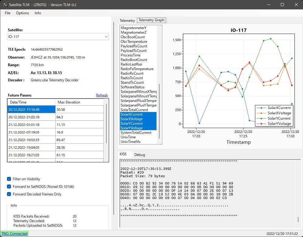This screenshot has width=303, height=237.
Task: Uncheck Forward Decoded Frames Only
Action: point(9,194)
